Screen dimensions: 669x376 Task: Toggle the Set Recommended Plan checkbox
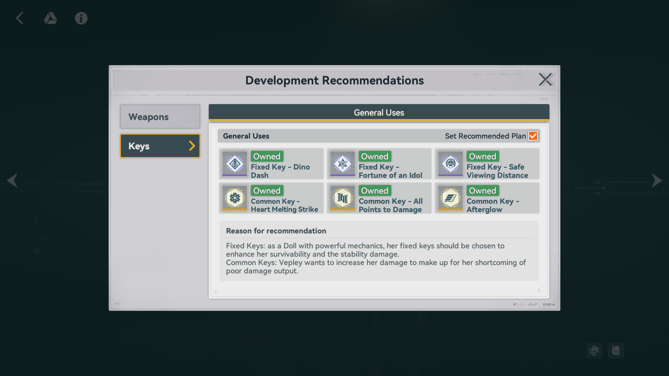[533, 136]
